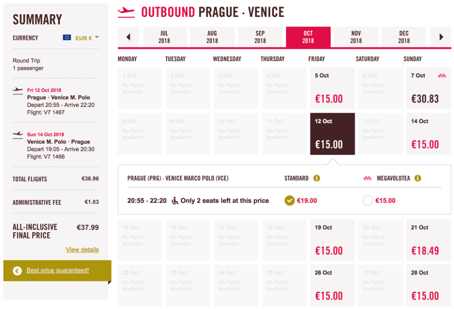
Task: Click the MegaVolotea logo in fare header
Action: click(367, 178)
